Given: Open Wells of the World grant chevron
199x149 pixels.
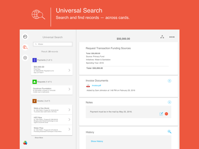Looking at the screenshot, I should [x=69, y=110].
